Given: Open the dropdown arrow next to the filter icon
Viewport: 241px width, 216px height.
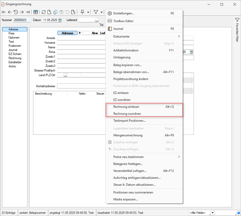Looking at the screenshot, I should [101, 12].
